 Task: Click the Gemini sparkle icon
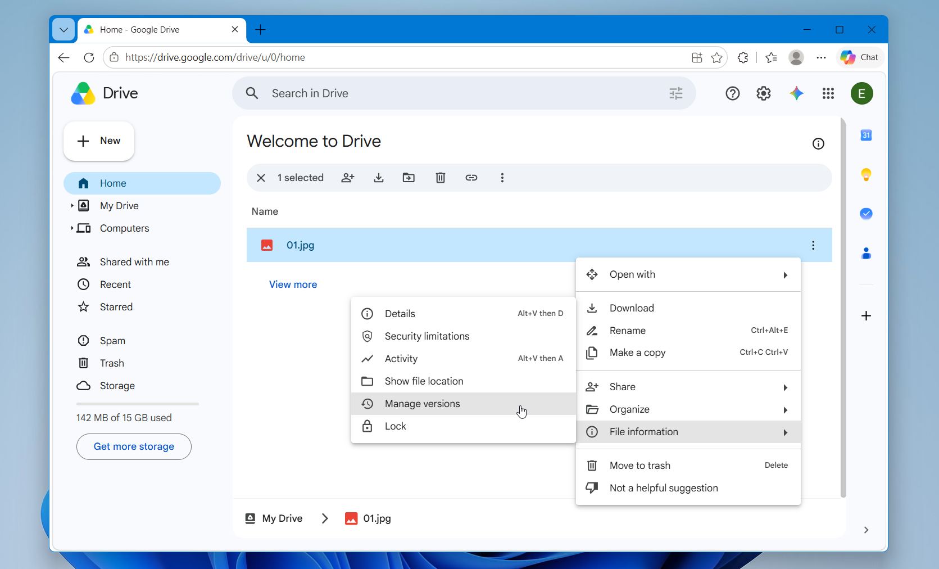pyautogui.click(x=796, y=93)
